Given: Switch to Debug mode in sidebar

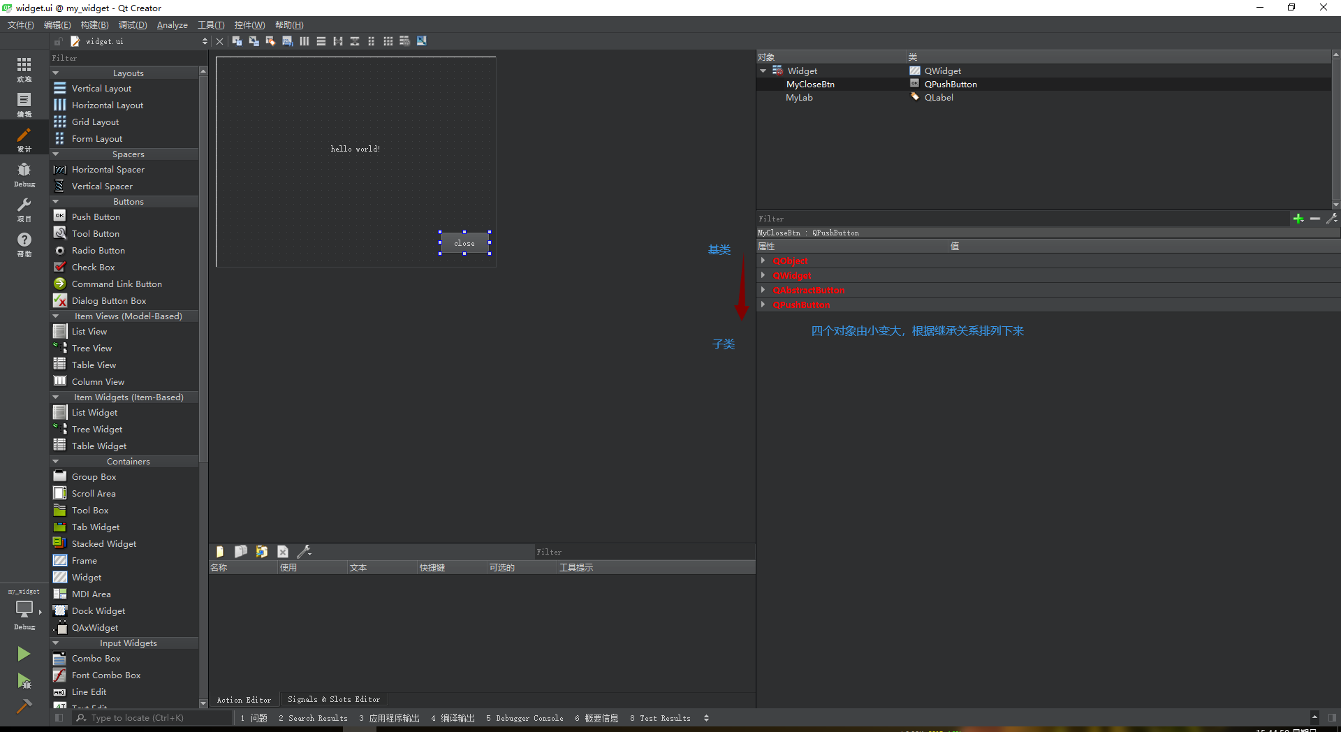Looking at the screenshot, I should pos(24,173).
